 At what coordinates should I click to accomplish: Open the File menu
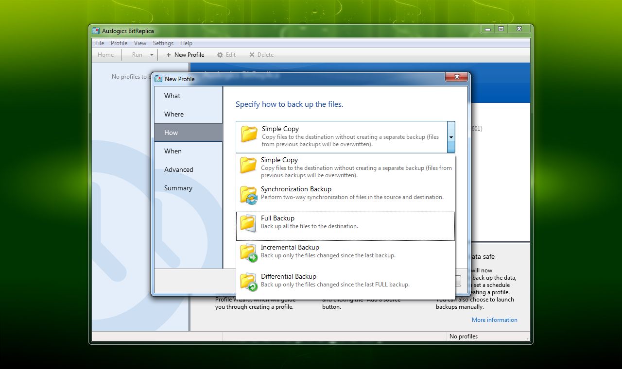(100, 43)
